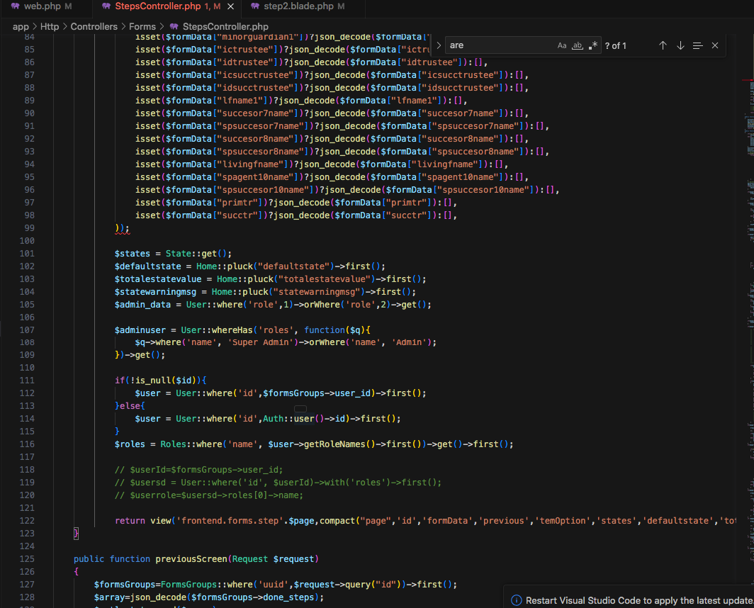This screenshot has width=754, height=608.
Task: Expand the Replace row chevron
Action: [x=439, y=45]
